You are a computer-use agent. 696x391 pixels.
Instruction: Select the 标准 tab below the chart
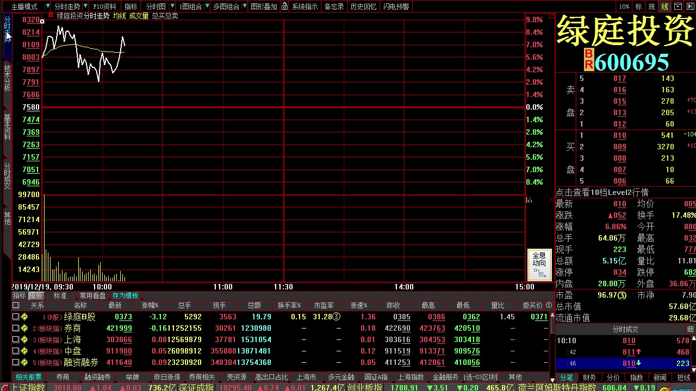tap(60, 295)
